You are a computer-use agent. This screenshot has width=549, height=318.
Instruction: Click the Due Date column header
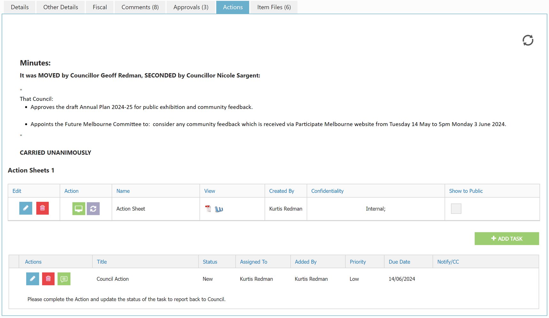[399, 262]
